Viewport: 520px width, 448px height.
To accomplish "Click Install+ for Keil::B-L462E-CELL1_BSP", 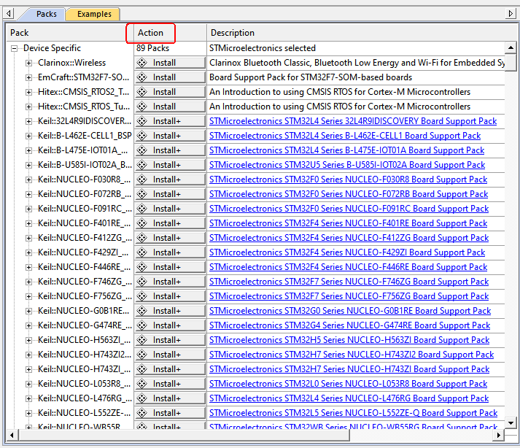I will click(x=171, y=136).
